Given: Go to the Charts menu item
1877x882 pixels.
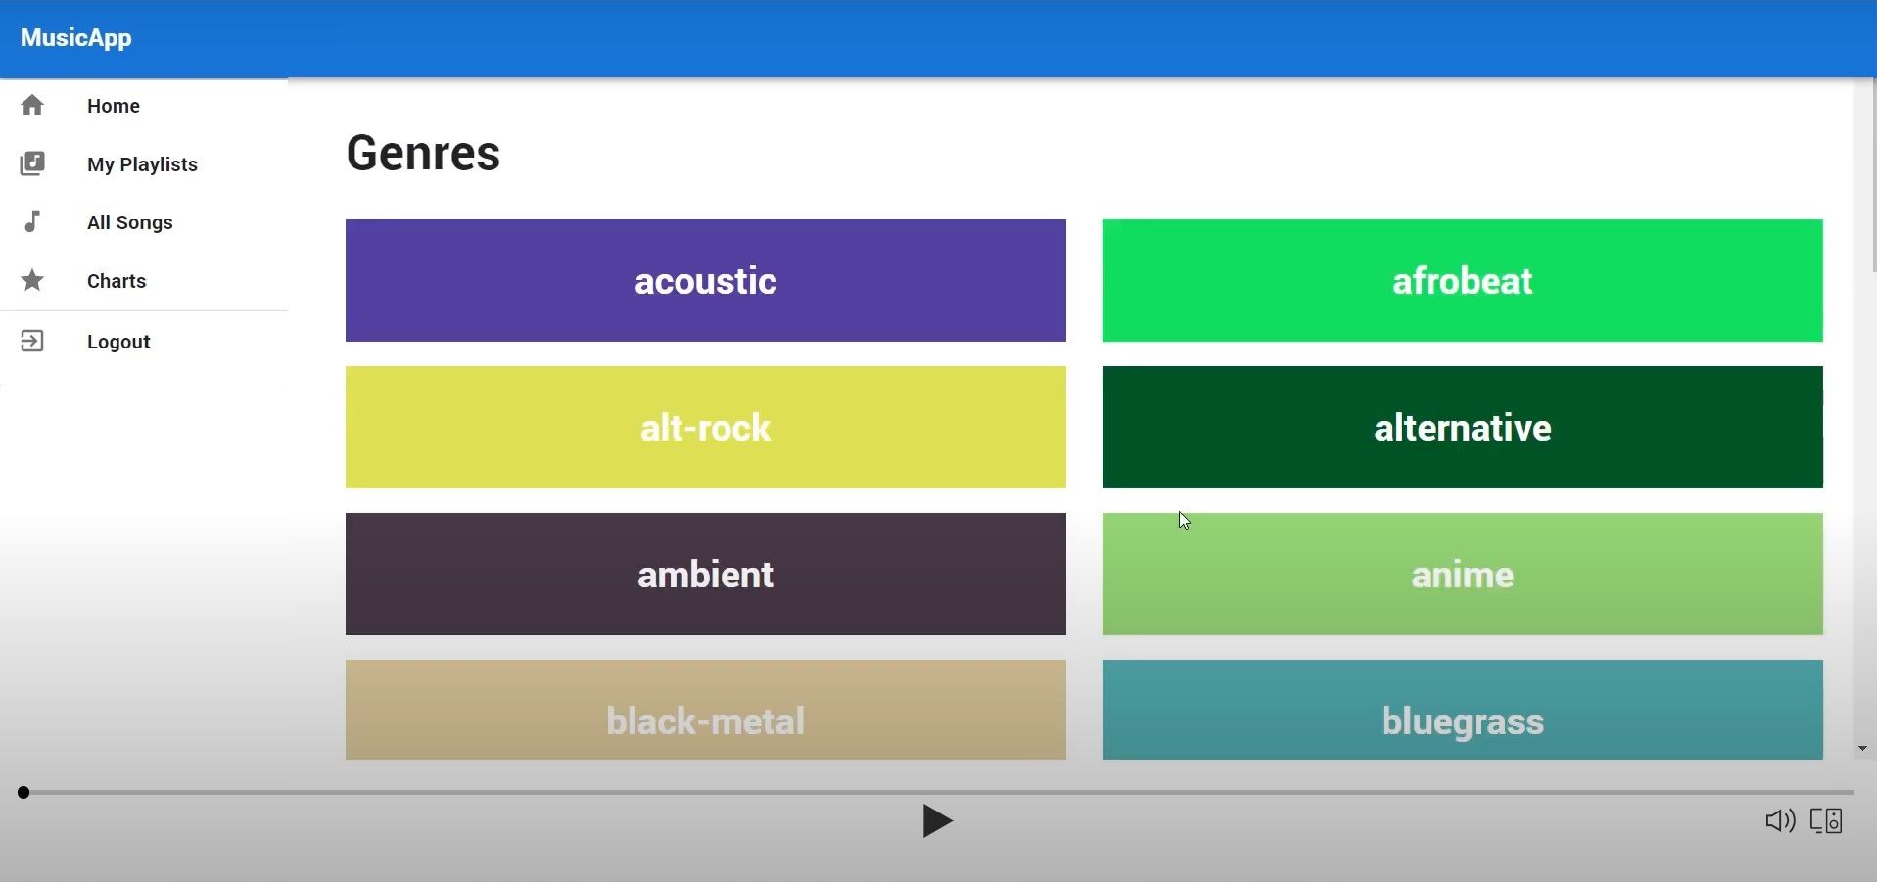Looking at the screenshot, I should 117,281.
